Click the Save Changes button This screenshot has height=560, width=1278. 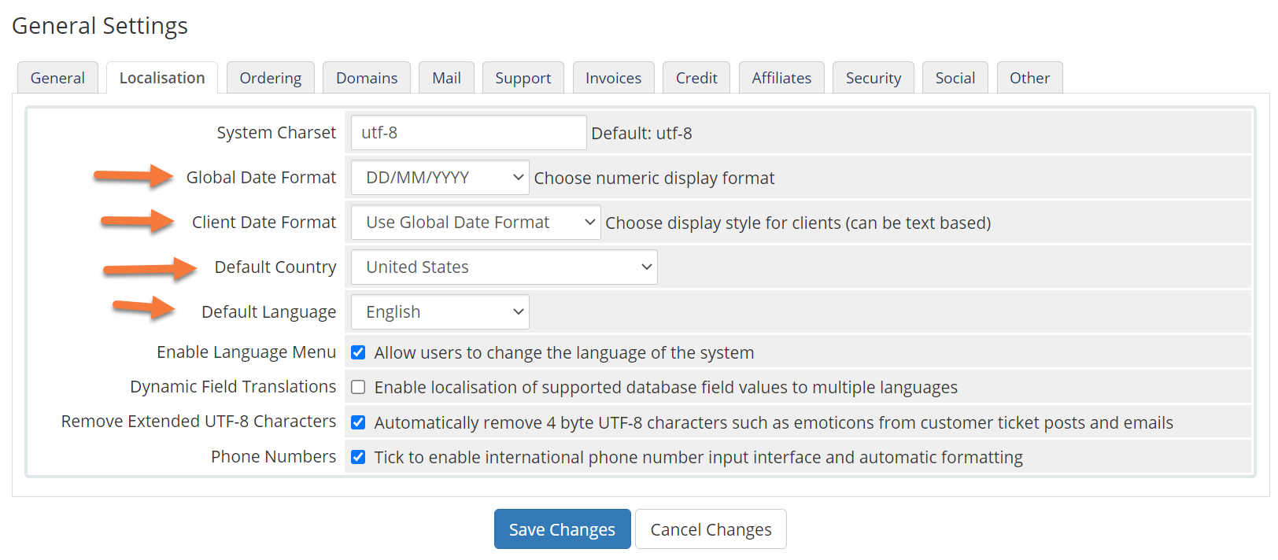[x=562, y=529]
